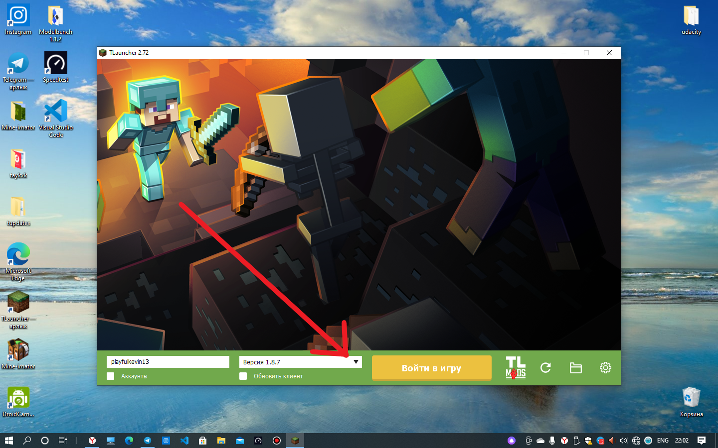Open taskbar search magnifier
This screenshot has height=448, width=718.
click(x=27, y=441)
